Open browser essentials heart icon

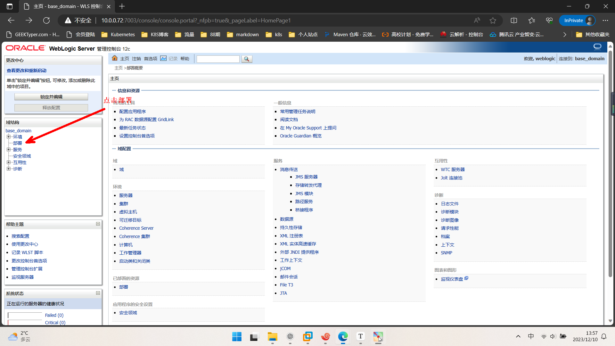(x=549, y=21)
